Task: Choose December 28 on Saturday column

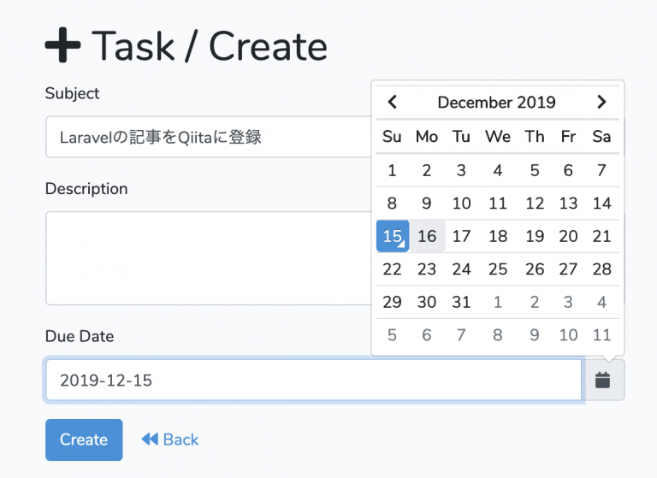Action: 602,269
